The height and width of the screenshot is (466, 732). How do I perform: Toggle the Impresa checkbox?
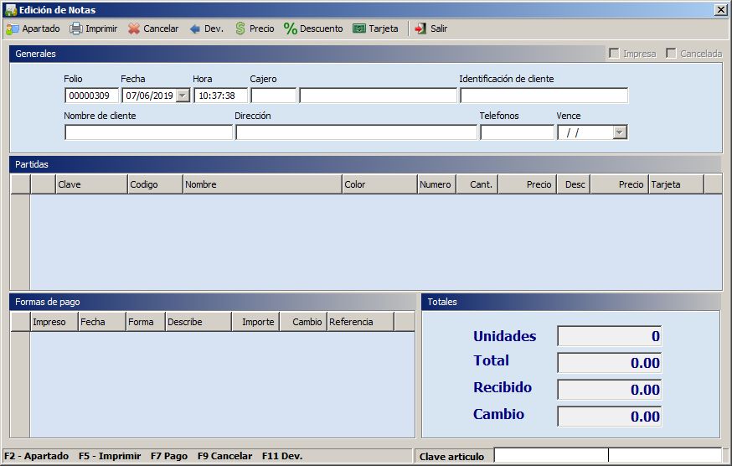click(615, 54)
